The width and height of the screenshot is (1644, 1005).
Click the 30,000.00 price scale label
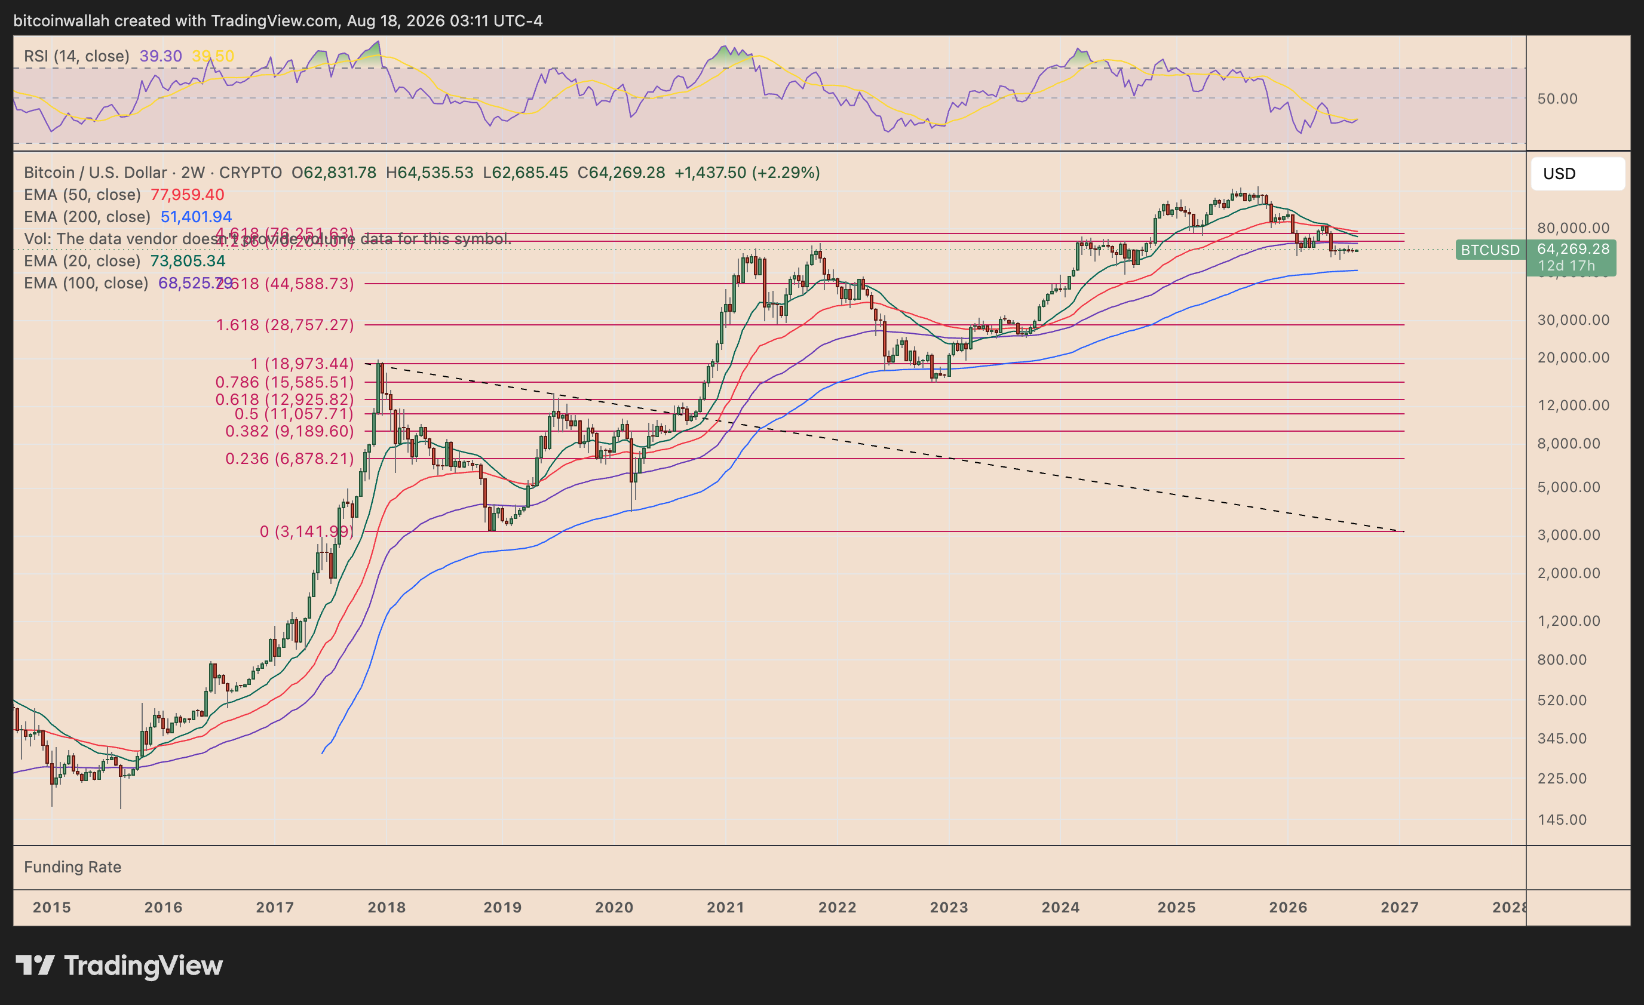[1574, 320]
